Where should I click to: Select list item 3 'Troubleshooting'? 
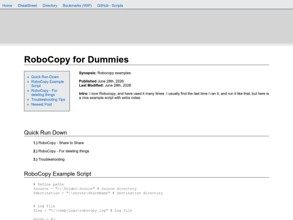[x=49, y=159]
